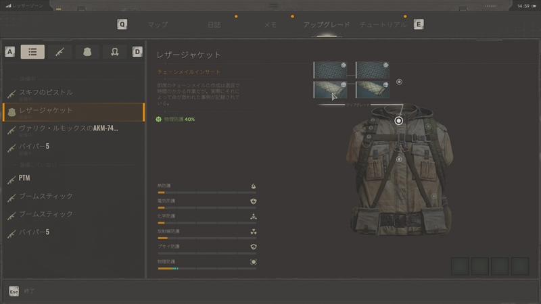
Task: Select the right shoulder upgrade node
Action: pos(428,126)
